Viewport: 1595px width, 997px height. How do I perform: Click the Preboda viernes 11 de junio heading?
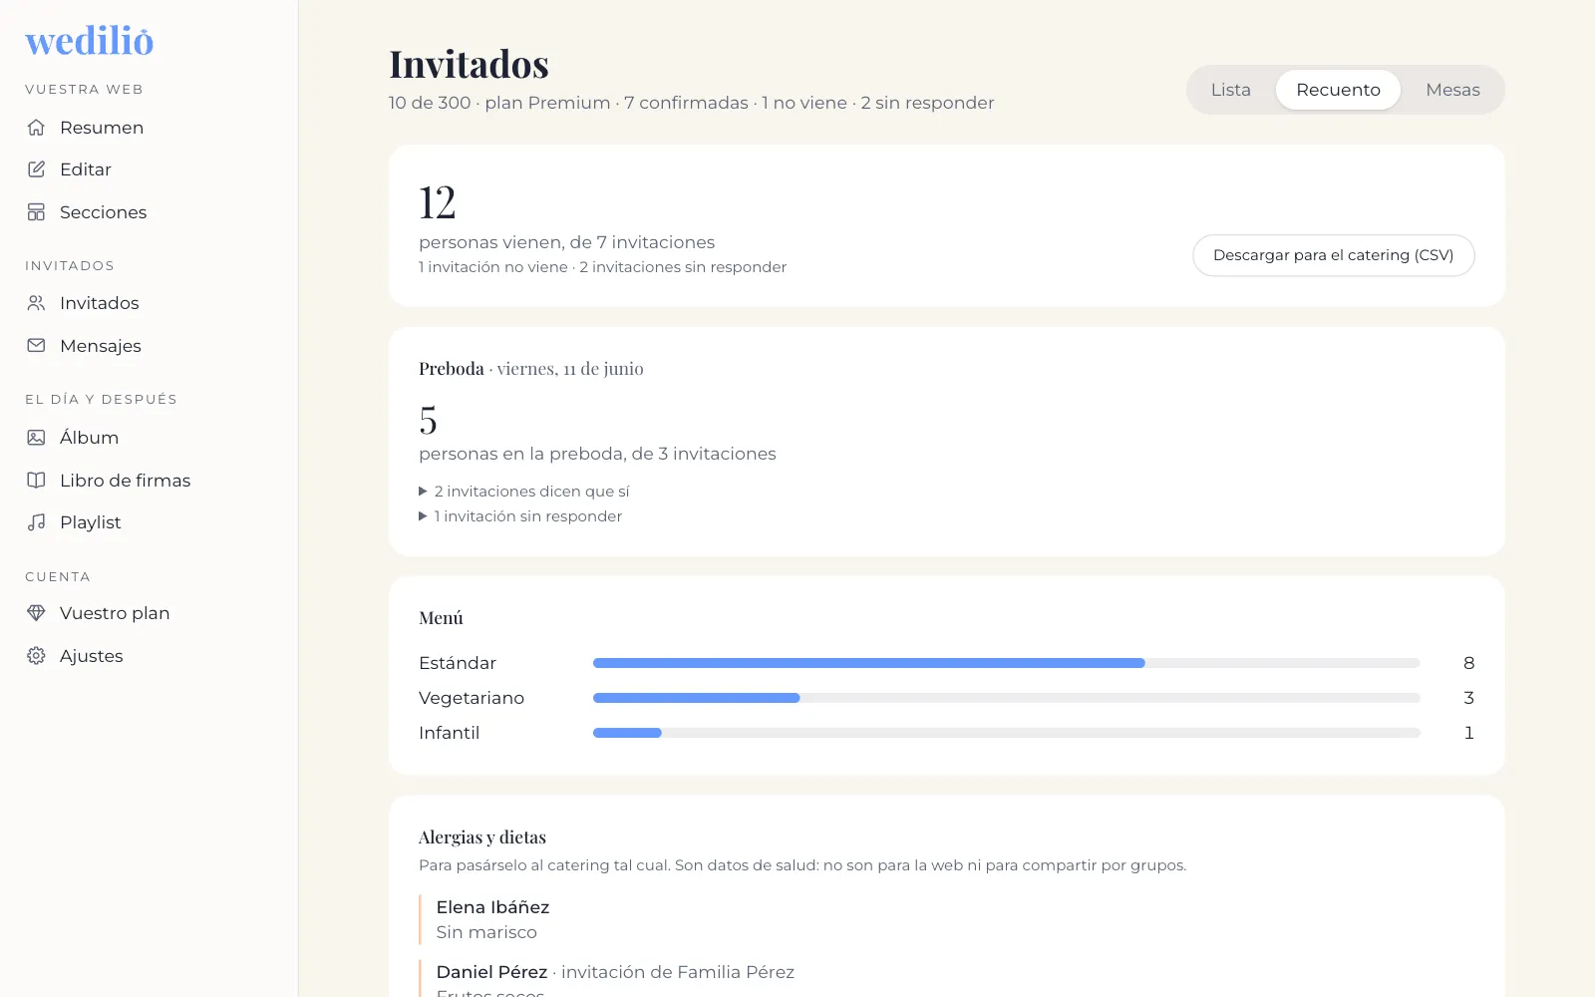tap(531, 369)
